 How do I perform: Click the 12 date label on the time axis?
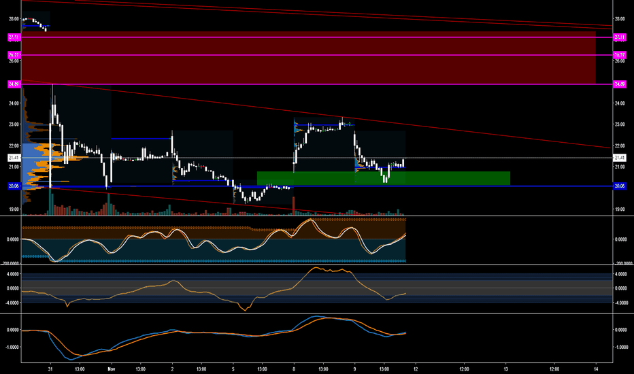pos(416,369)
